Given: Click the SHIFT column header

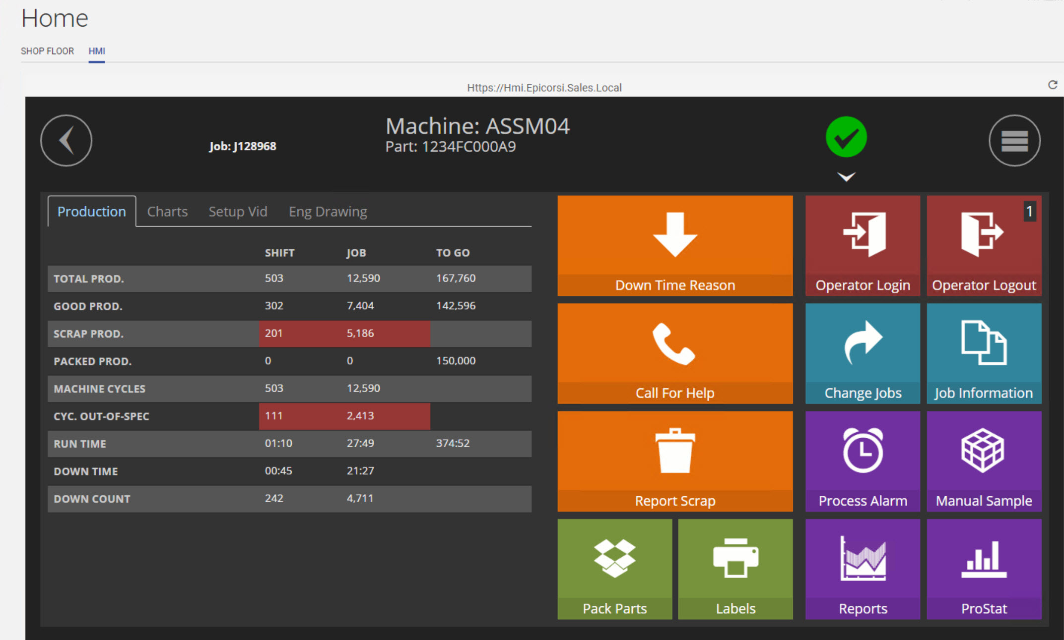Looking at the screenshot, I should tap(279, 253).
